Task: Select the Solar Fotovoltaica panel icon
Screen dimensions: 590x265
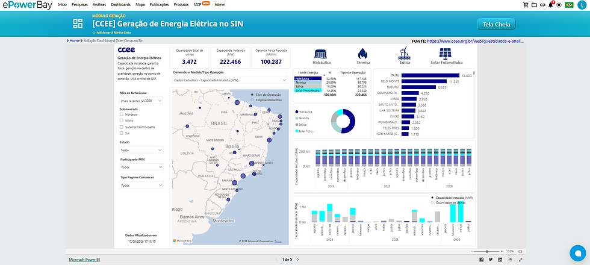Action: coord(446,54)
